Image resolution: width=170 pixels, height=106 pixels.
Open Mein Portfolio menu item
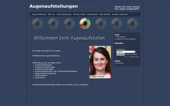pyautogui.click(x=105, y=14)
